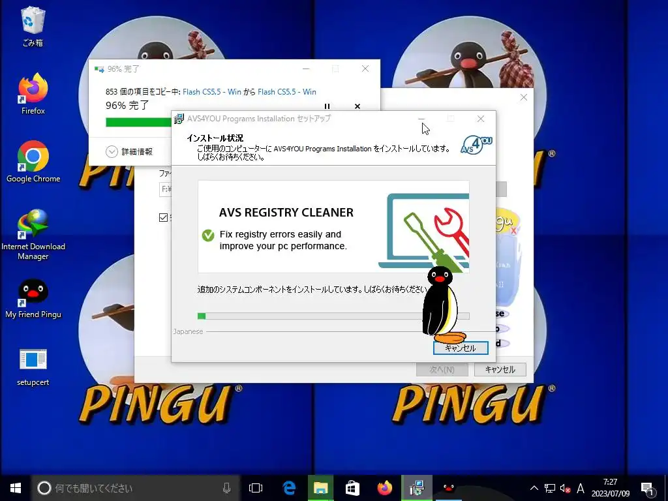Toggle the IME input mode indicator A
668x501 pixels.
click(x=580, y=488)
